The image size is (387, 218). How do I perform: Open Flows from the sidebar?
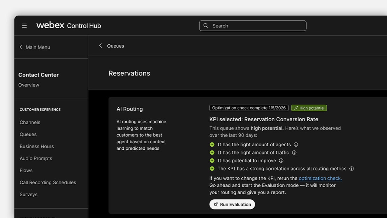coord(26,170)
